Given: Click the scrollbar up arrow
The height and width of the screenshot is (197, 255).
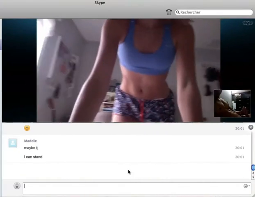Looking at the screenshot, I should point(253,173).
